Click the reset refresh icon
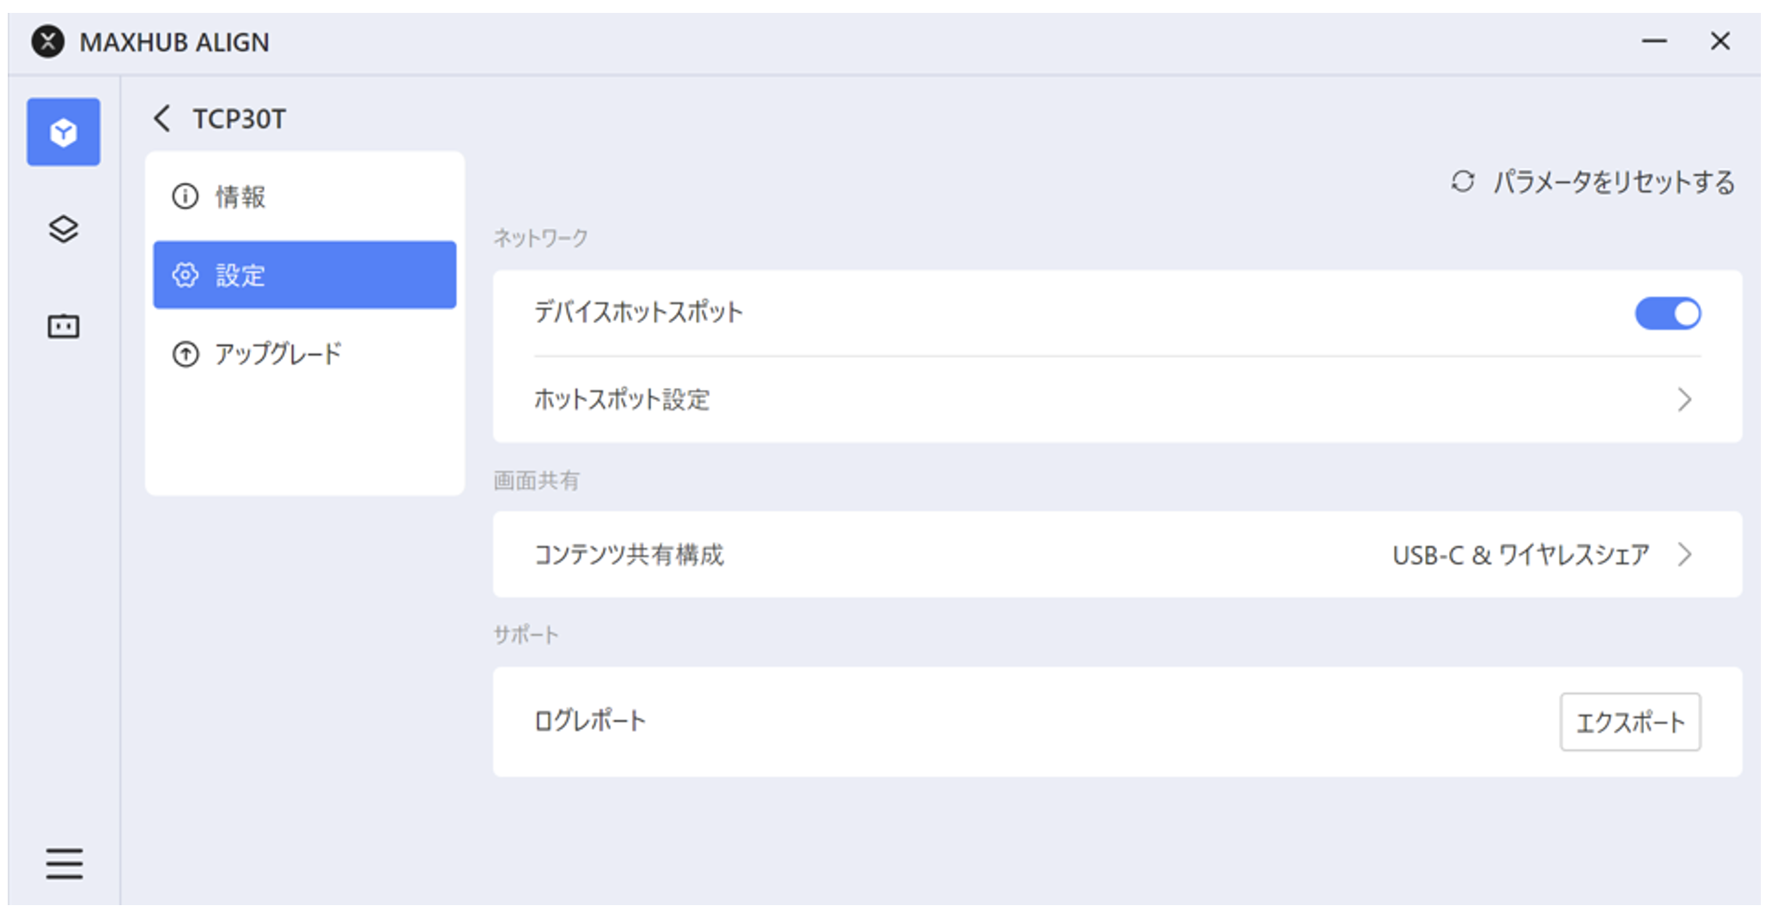1766x912 pixels. click(1462, 182)
